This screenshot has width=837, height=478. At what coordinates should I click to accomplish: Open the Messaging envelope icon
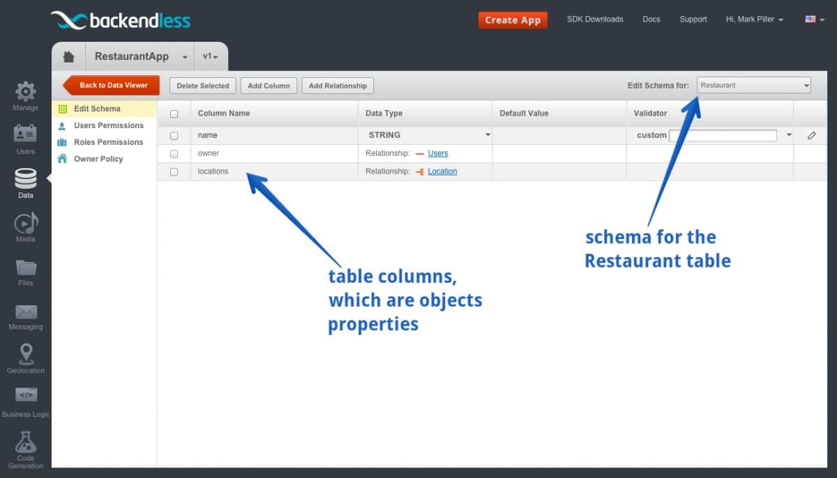point(26,311)
